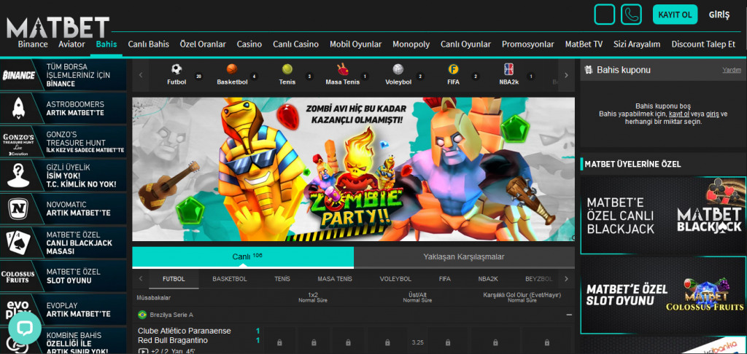This screenshot has width=747, height=354.
Task: Click the MATBET logo
Action: tap(58, 28)
